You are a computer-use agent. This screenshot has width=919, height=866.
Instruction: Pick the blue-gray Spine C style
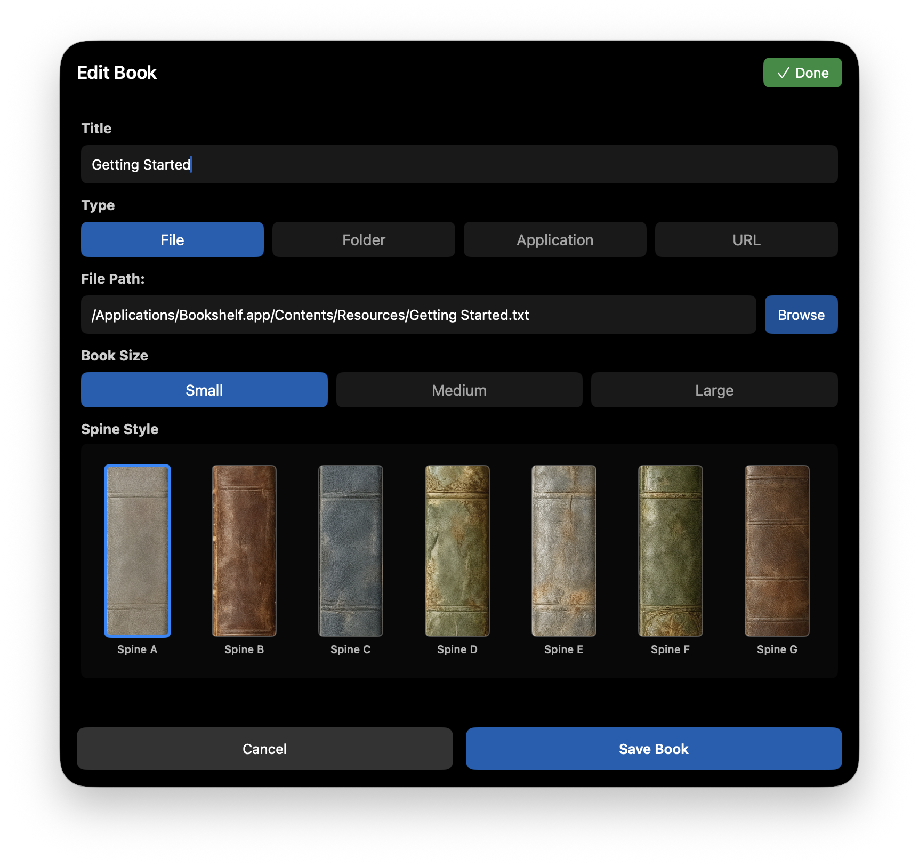point(351,550)
